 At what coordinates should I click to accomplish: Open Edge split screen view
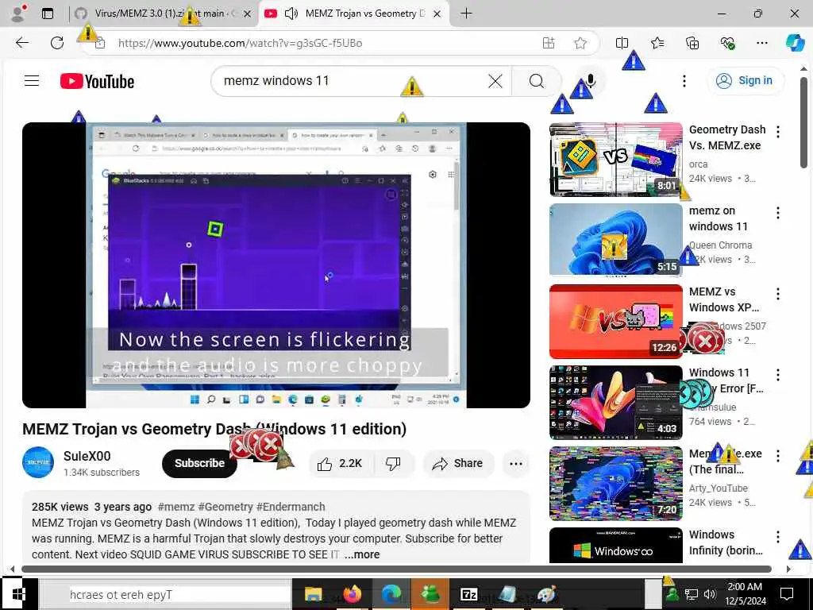(x=622, y=43)
